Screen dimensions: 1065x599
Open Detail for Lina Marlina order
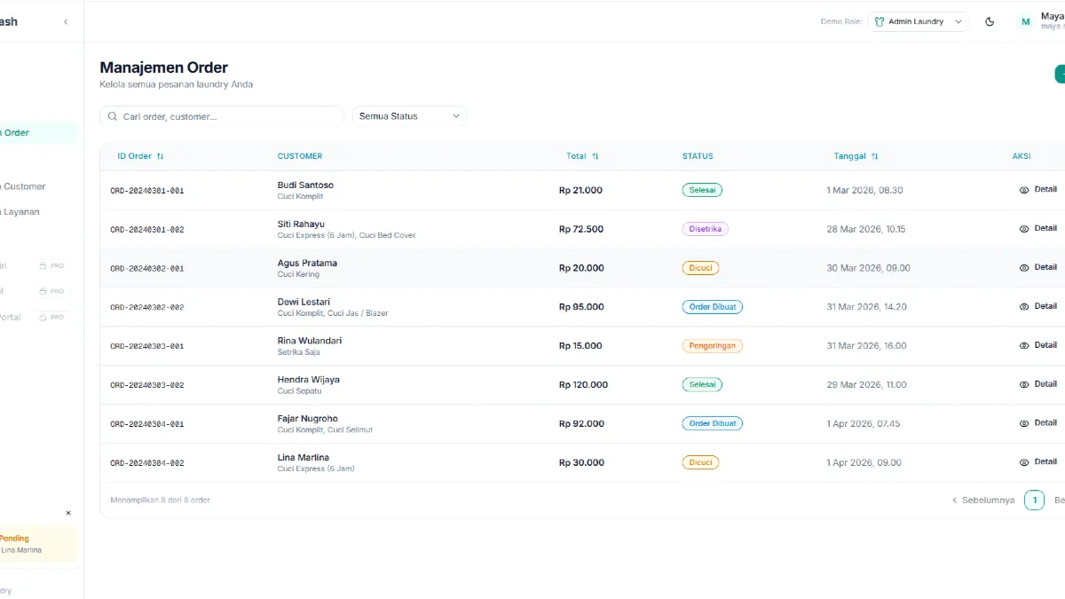pos(1037,462)
